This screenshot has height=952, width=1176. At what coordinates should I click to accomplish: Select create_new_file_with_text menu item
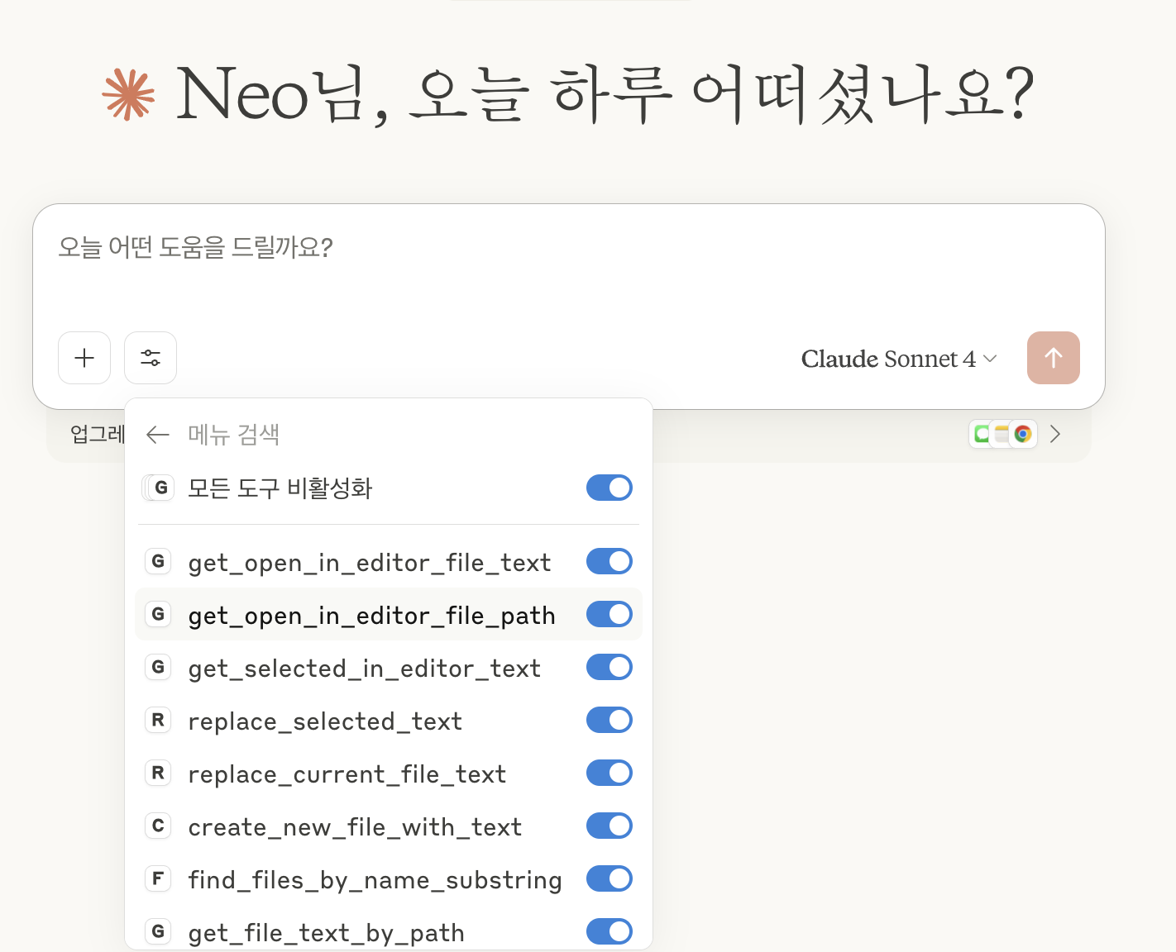click(x=389, y=826)
